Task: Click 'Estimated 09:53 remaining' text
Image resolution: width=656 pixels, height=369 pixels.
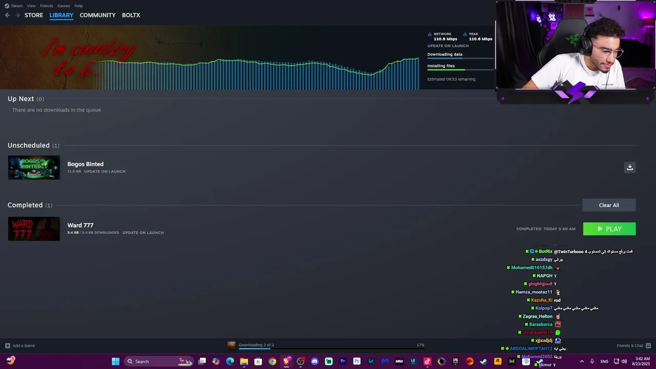Action: point(452,79)
